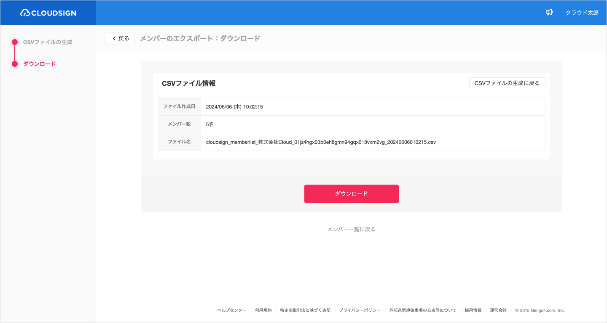This screenshot has width=607, height=323.
Task: Open the 利用規約 footer link
Action: tap(263, 310)
